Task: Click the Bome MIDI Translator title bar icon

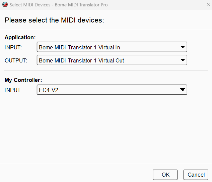Action: (x=5, y=5)
